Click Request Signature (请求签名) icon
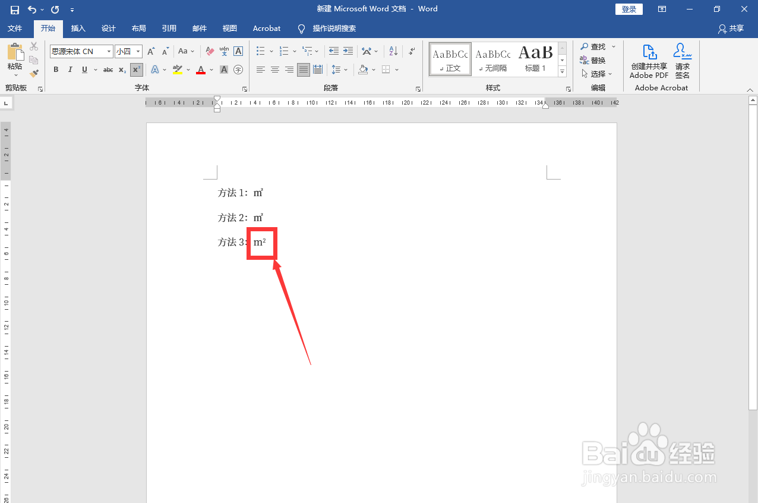Screen dimensions: 758x503 click(683, 61)
